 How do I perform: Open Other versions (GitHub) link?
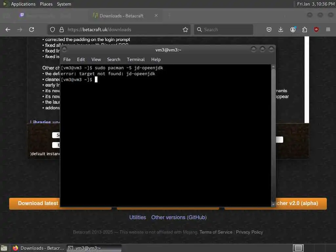[x=179, y=217]
